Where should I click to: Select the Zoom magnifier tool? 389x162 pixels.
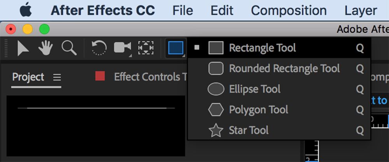click(x=69, y=48)
